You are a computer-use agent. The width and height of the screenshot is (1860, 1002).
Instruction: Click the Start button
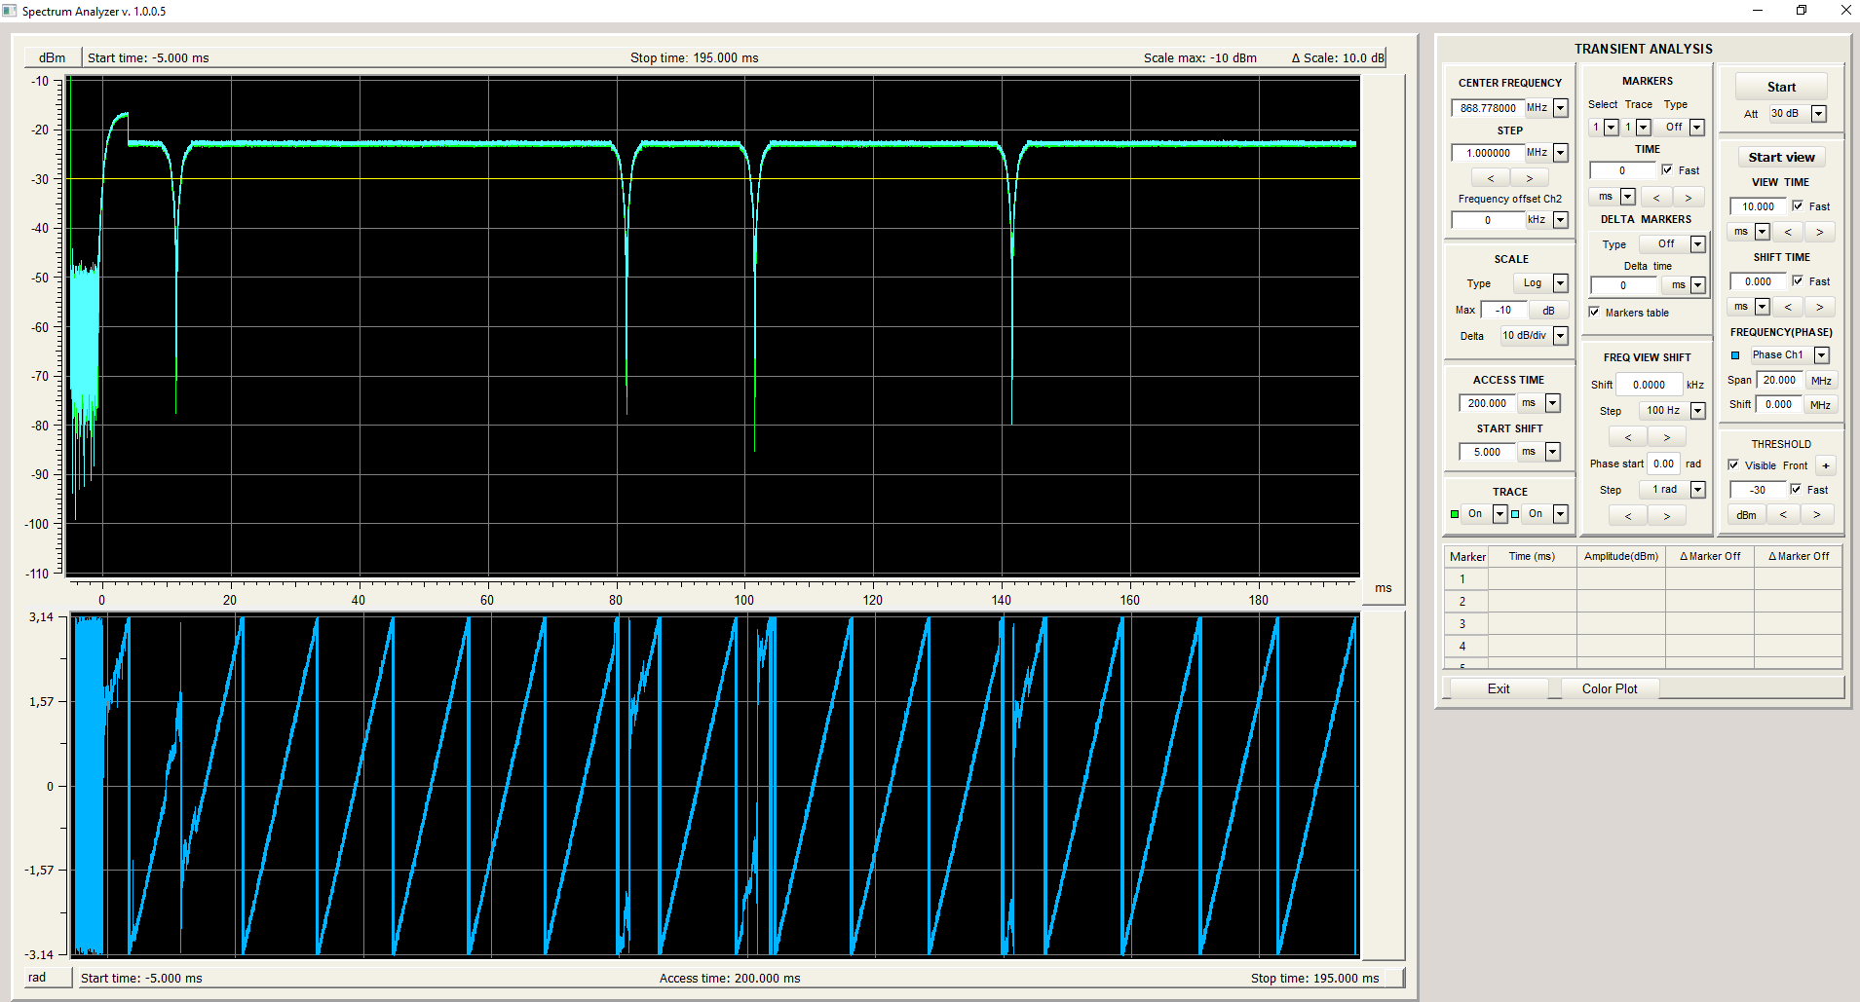click(x=1781, y=87)
